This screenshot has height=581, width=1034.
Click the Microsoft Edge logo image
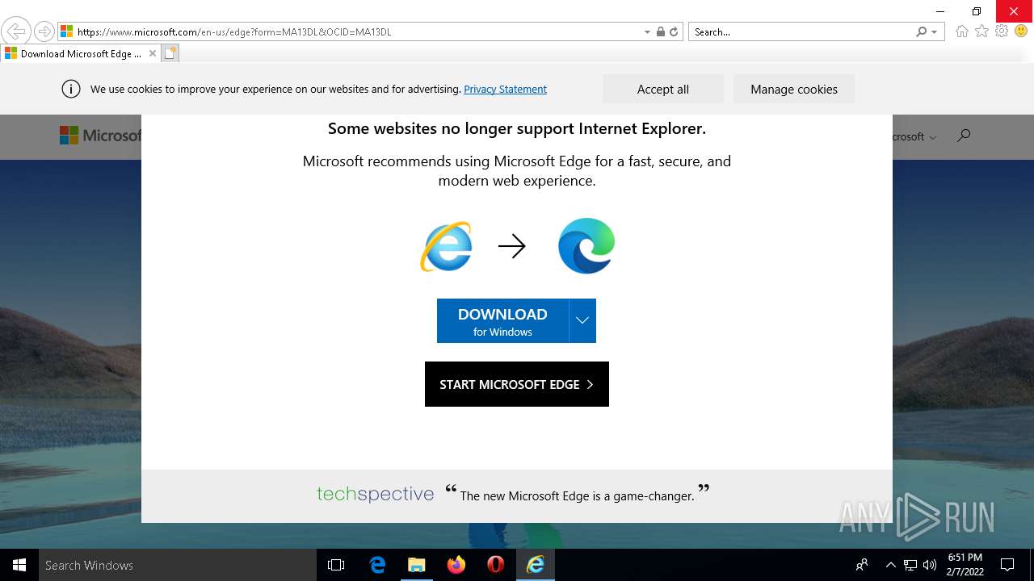(x=586, y=246)
